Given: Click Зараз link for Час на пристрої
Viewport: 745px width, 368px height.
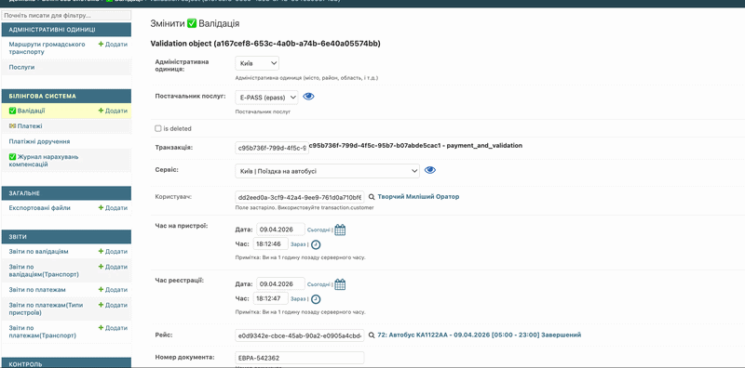Looking at the screenshot, I should (298, 244).
